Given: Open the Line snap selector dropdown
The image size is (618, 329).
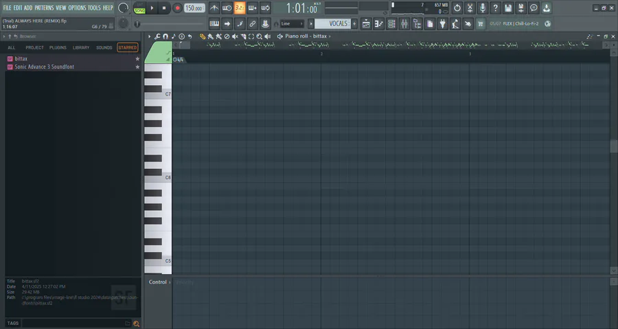Looking at the screenshot, I should pos(293,23).
